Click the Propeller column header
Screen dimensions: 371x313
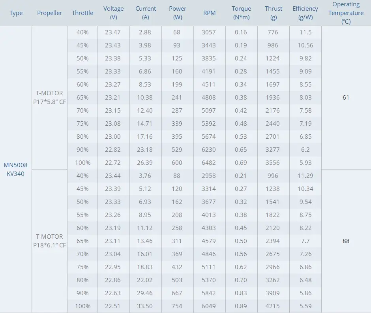(x=49, y=13)
